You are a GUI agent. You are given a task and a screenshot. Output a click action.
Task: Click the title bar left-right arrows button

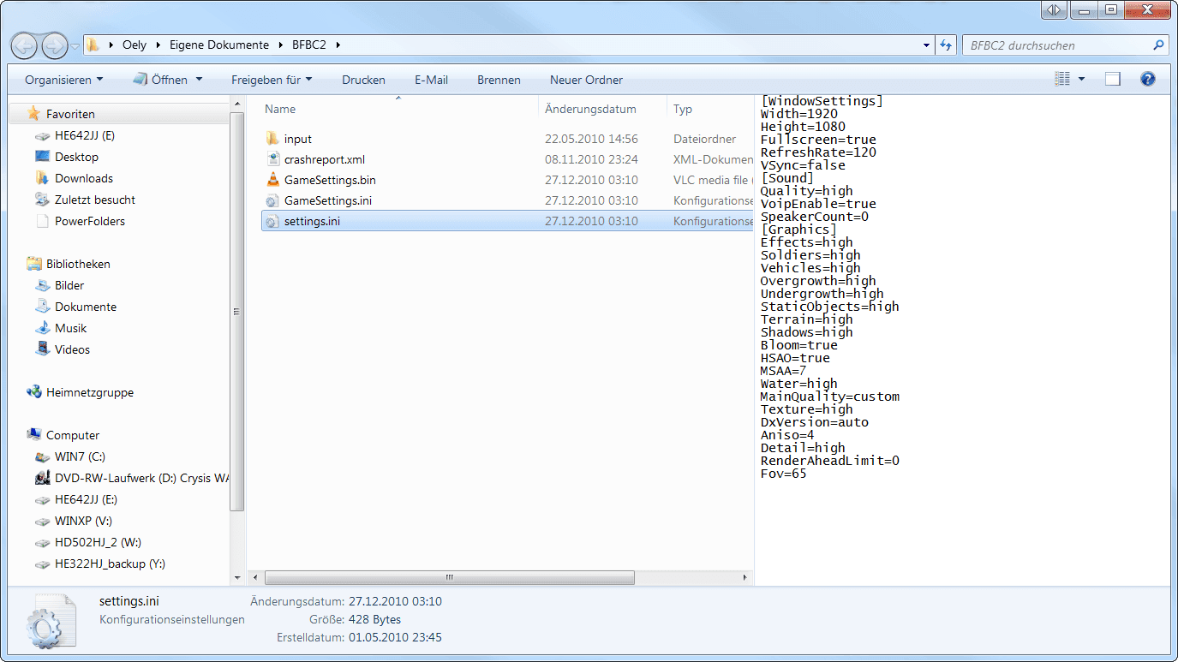click(1053, 10)
